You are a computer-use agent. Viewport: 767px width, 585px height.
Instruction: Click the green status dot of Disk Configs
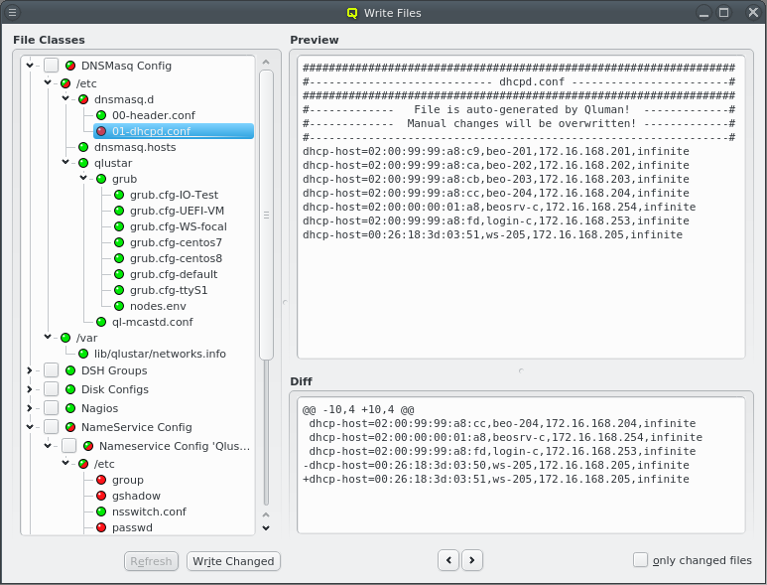[70, 389]
